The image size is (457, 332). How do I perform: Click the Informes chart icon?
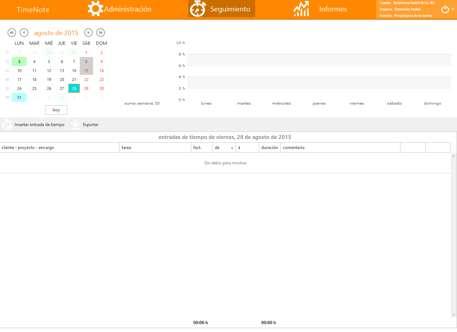coord(301,9)
